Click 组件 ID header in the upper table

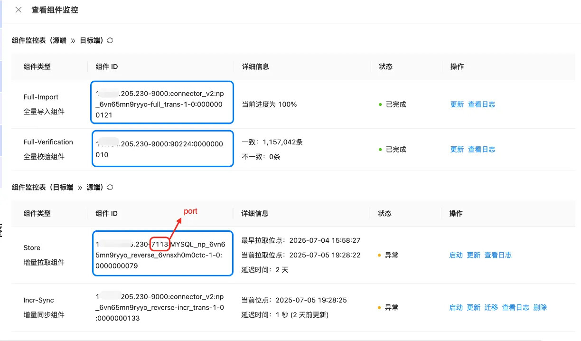point(107,66)
